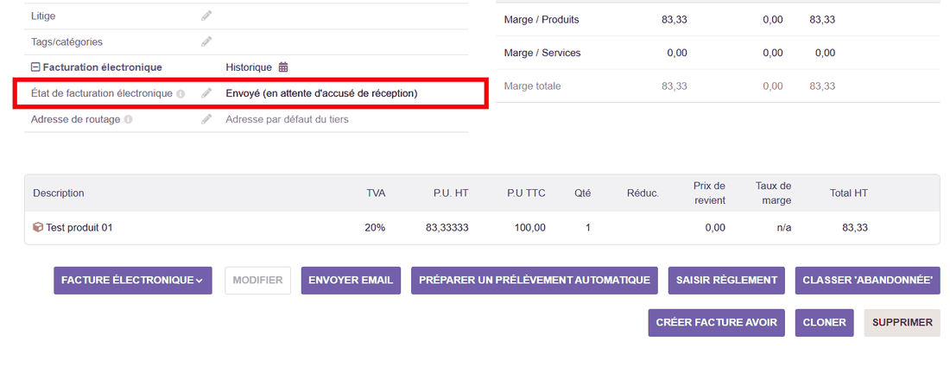Click the Qté column header
This screenshot has height=367, width=950.
point(583,193)
